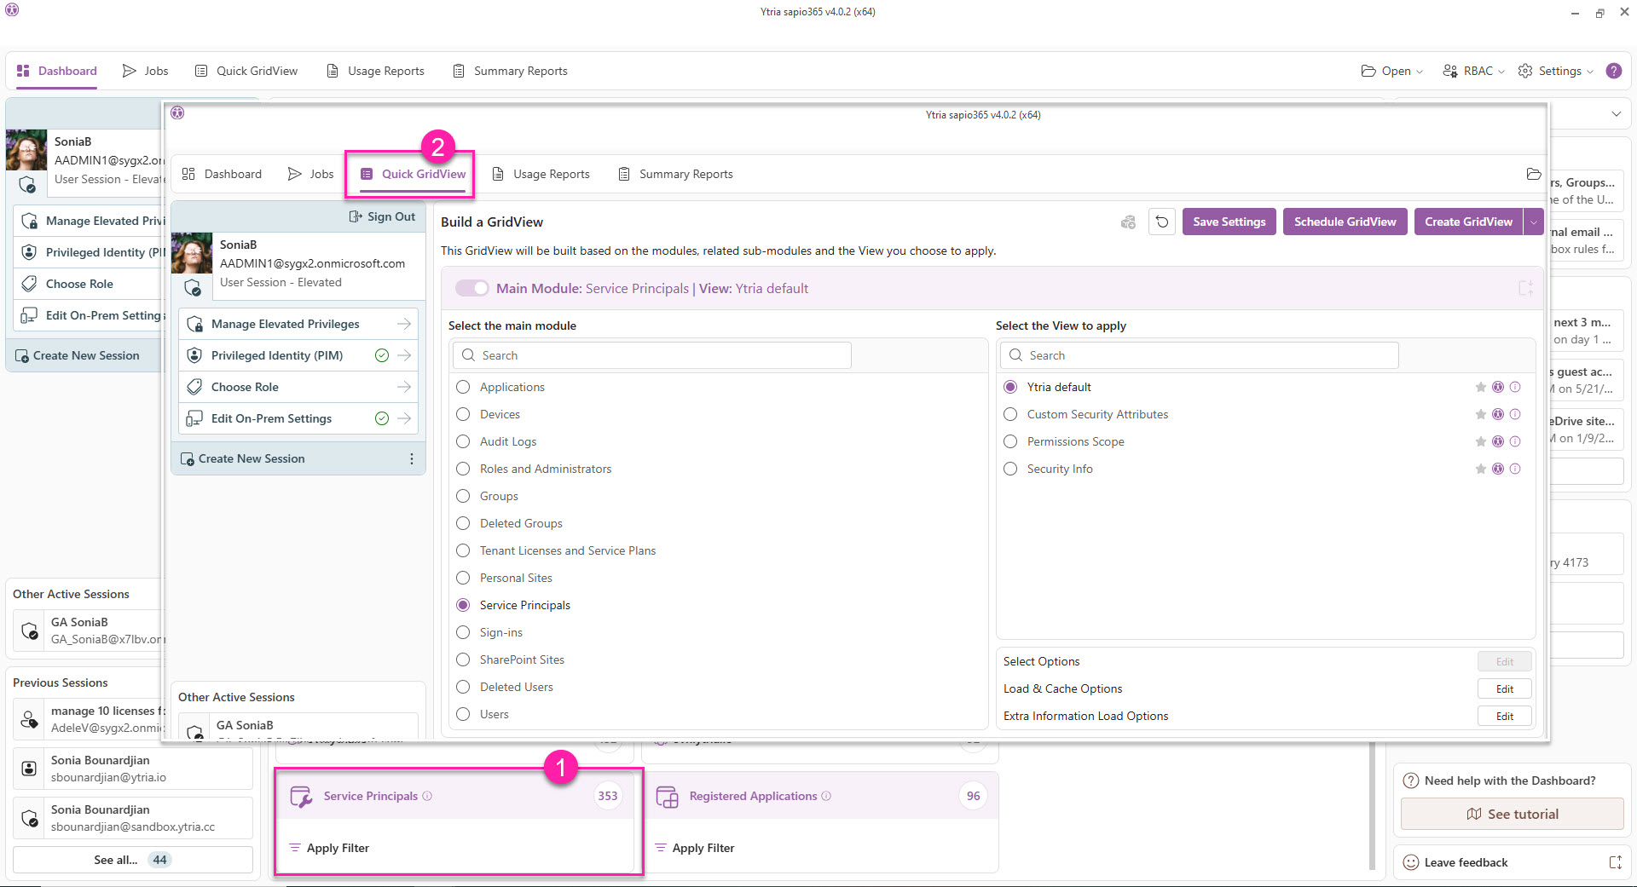Open the help question mark icon
Image resolution: width=1637 pixels, height=887 pixels.
click(1613, 71)
